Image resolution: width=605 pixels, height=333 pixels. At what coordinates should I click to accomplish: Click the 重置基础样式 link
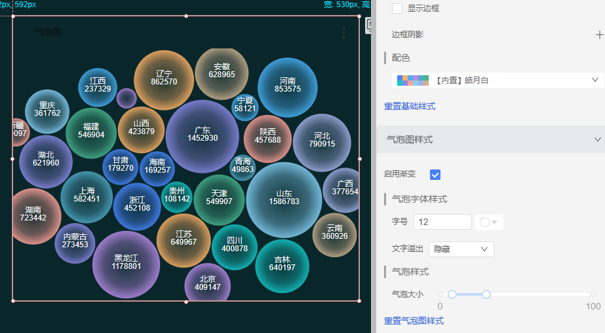(410, 106)
